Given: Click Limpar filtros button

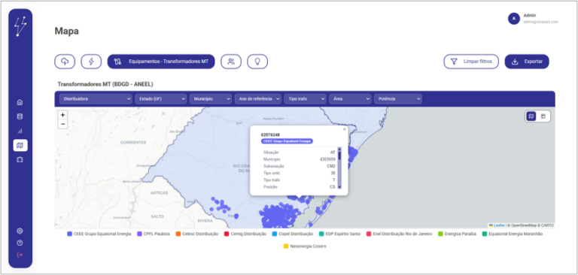Looking at the screenshot, I should pos(471,62).
